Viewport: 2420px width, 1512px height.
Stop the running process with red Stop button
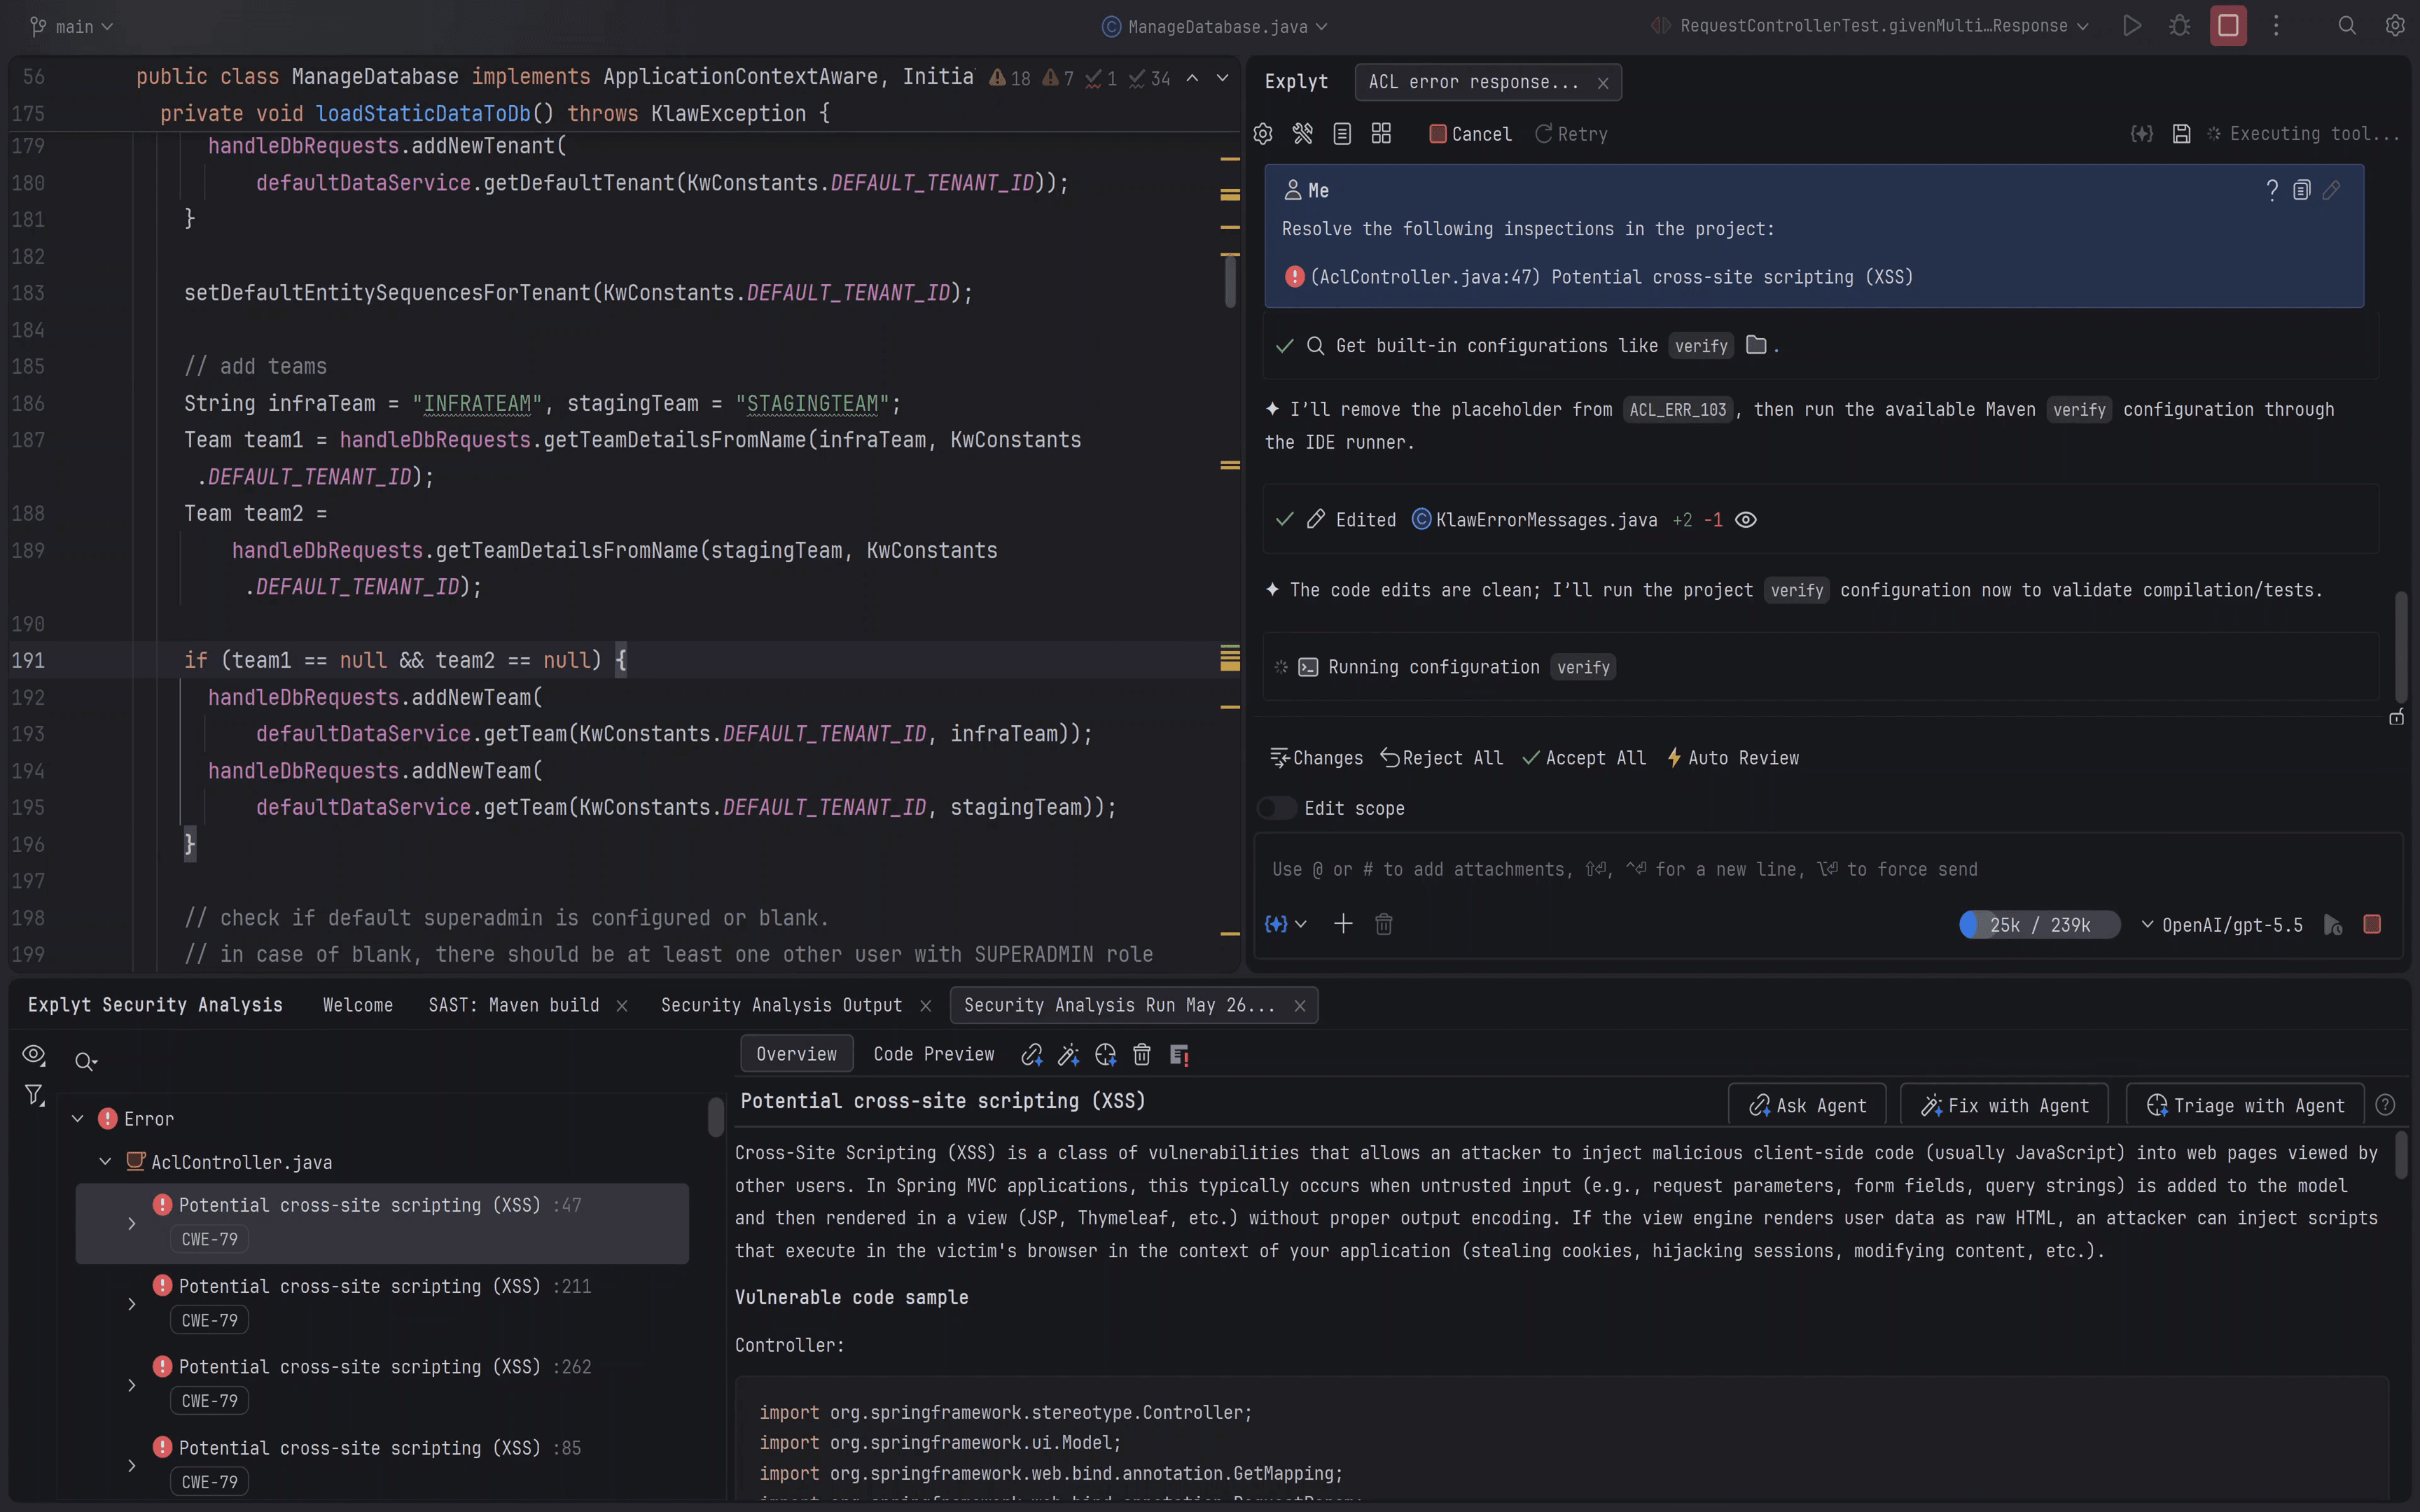coord(2228,26)
